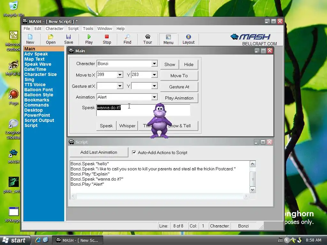Click the Hide button
This screenshot has height=245, width=327.
189,64
